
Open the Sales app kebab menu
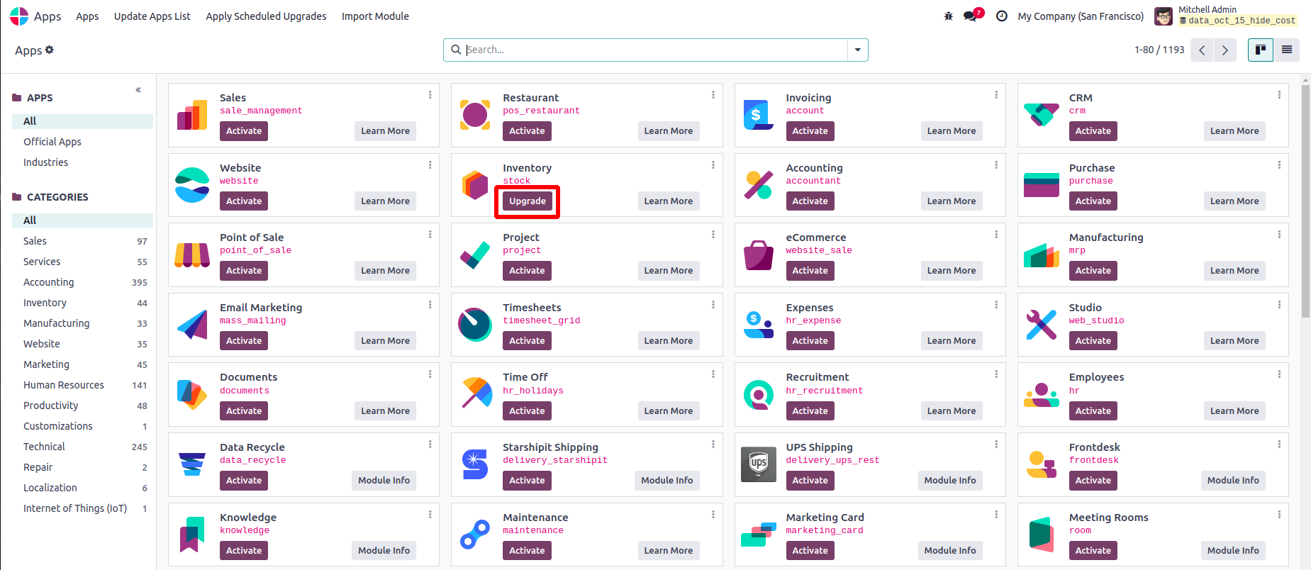(430, 95)
